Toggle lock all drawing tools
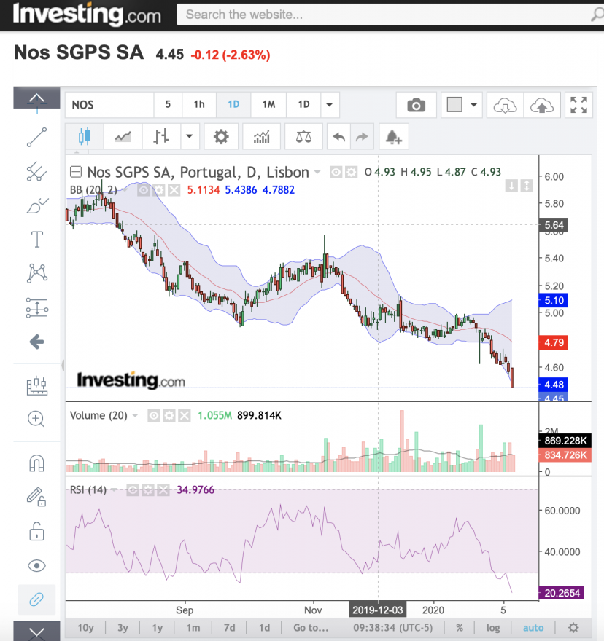The width and height of the screenshot is (604, 641). 36,532
